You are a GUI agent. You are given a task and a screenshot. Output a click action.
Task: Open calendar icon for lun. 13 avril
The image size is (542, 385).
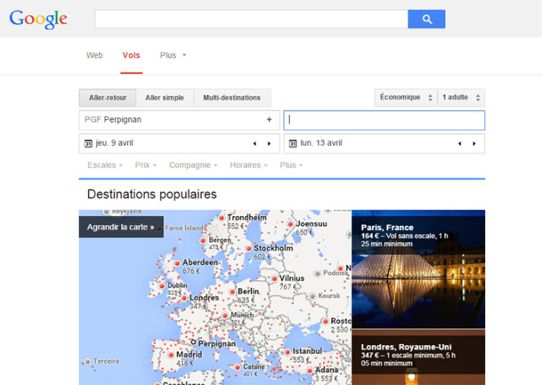[293, 143]
